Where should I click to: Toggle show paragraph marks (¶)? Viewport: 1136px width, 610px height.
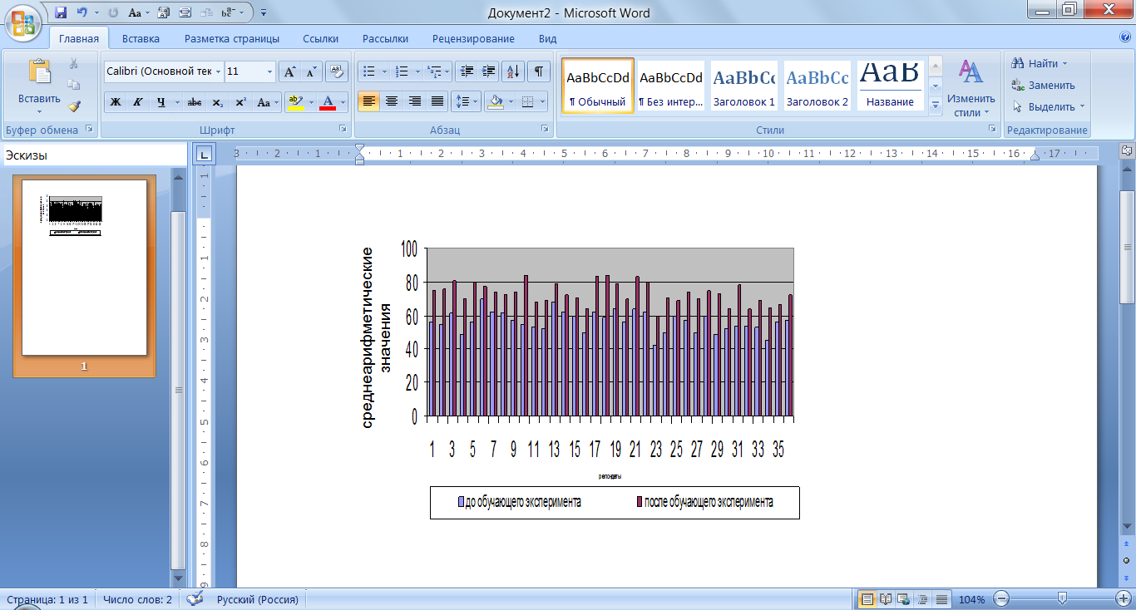coord(539,71)
